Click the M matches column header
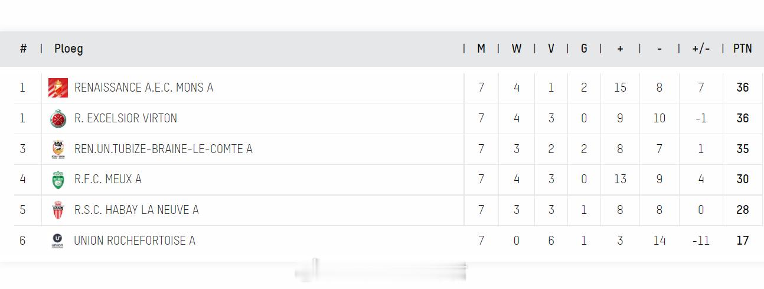 [x=481, y=49]
